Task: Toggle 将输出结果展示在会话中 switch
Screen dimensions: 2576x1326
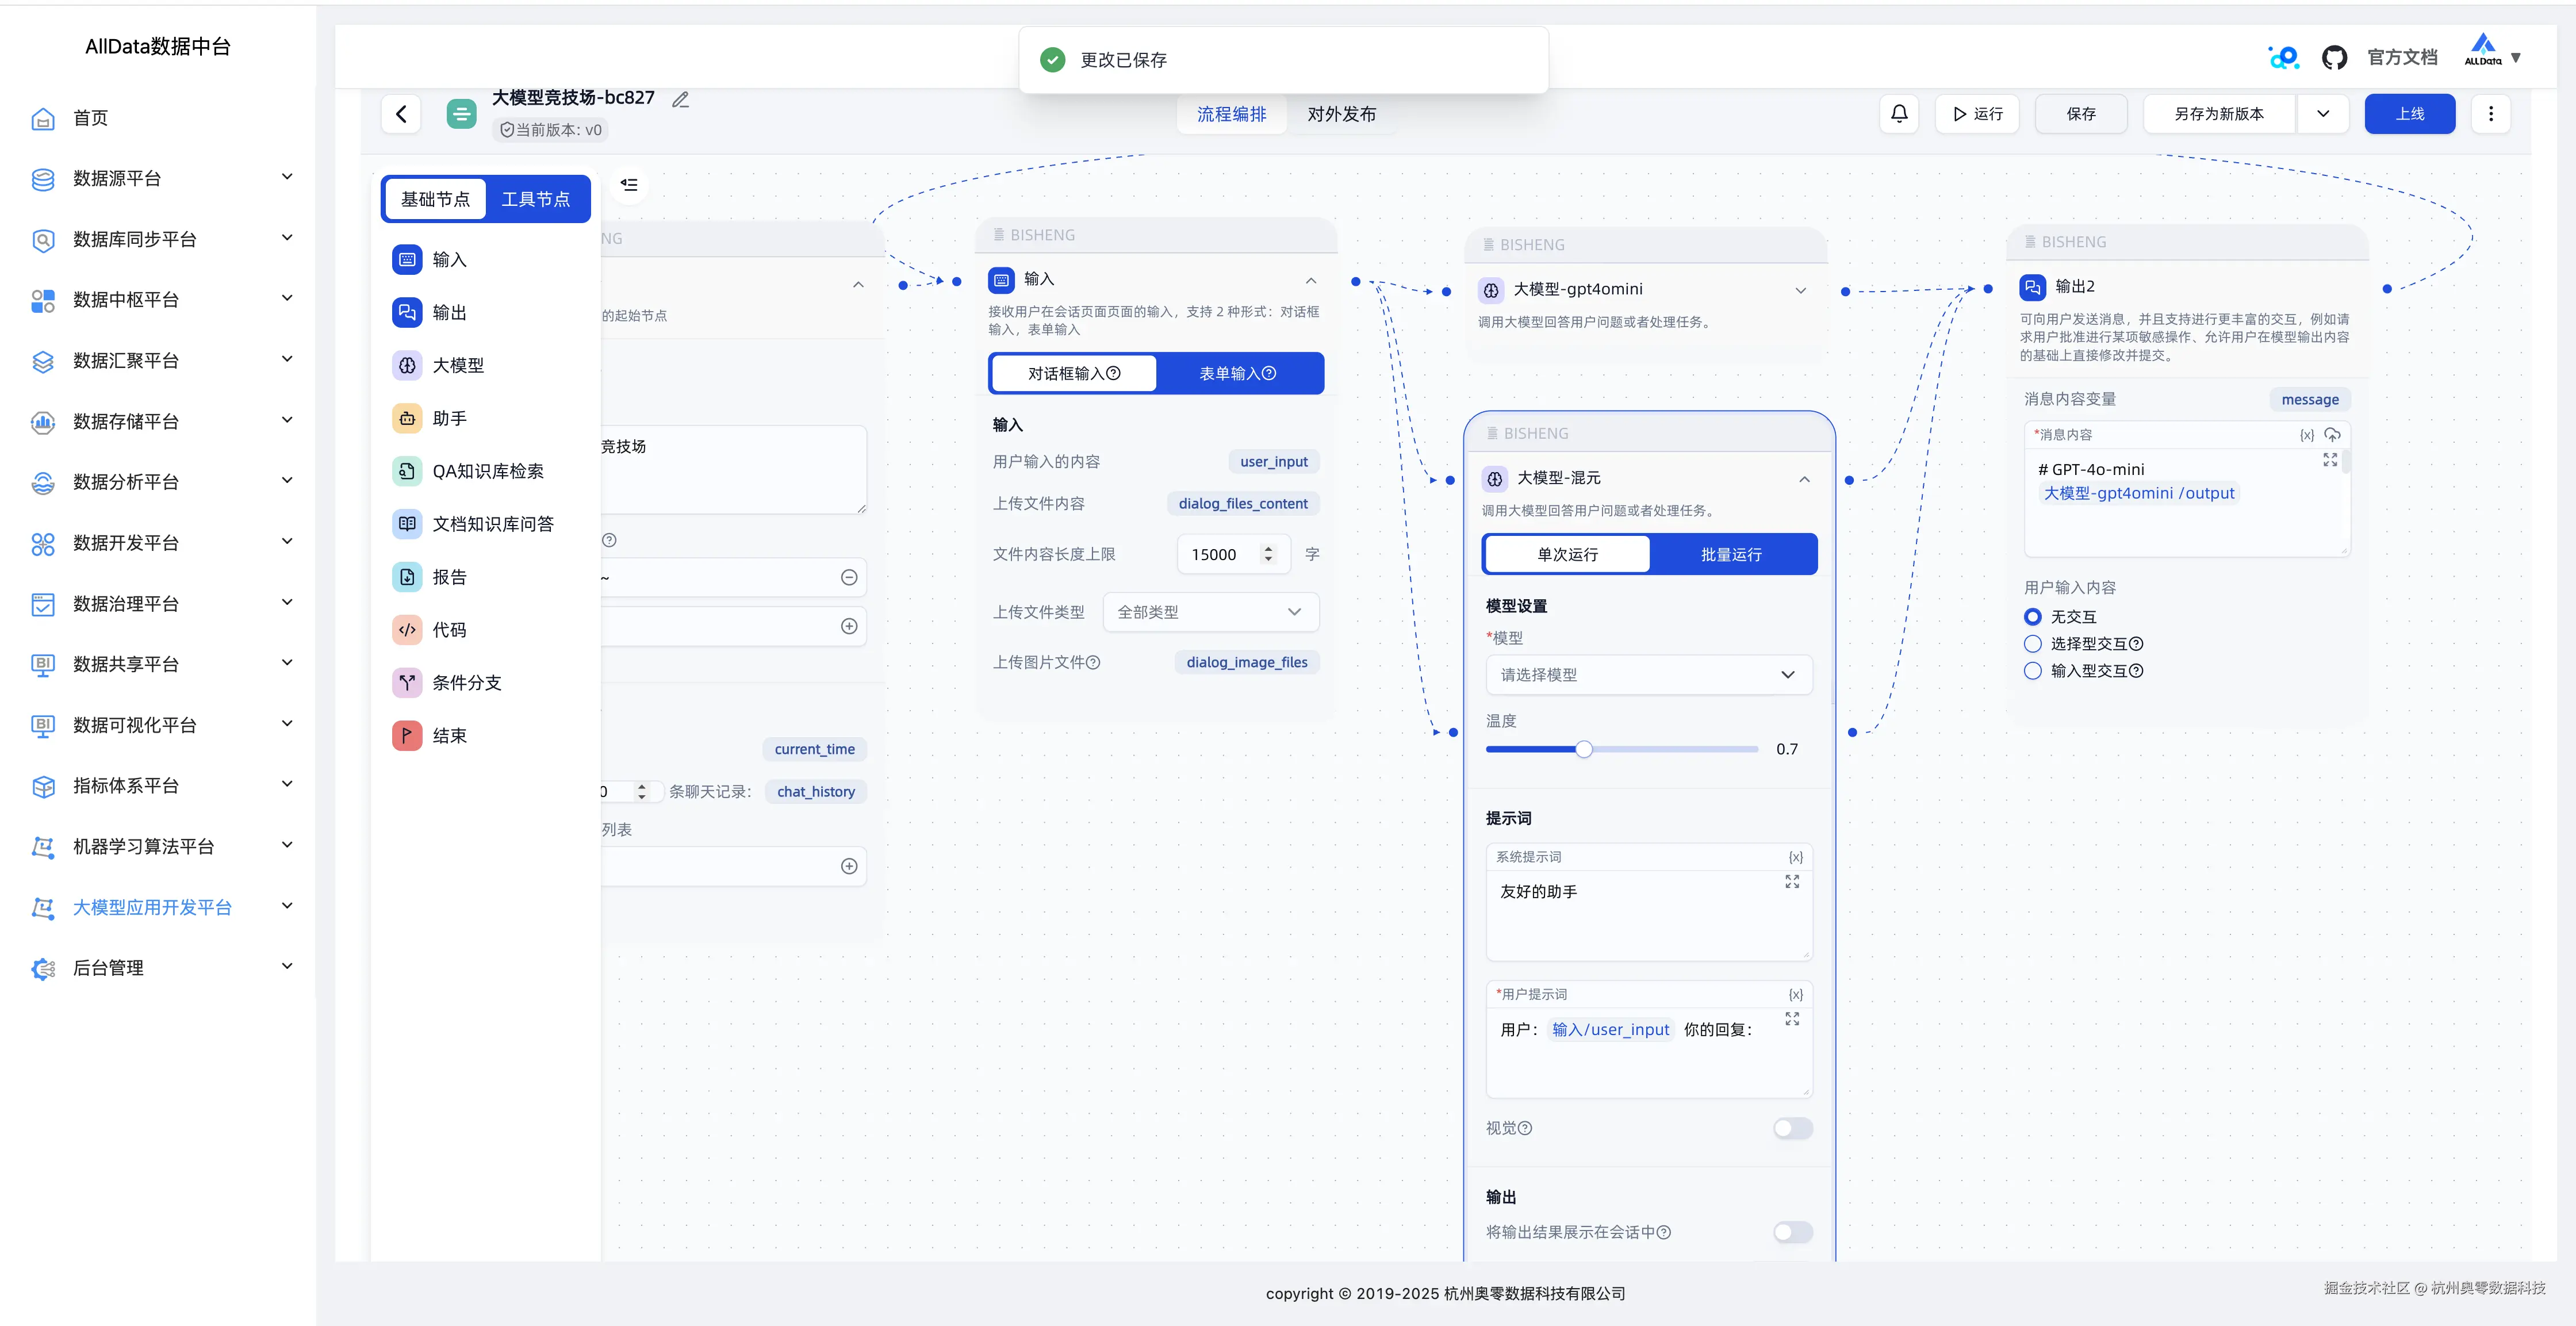Action: [1792, 1232]
